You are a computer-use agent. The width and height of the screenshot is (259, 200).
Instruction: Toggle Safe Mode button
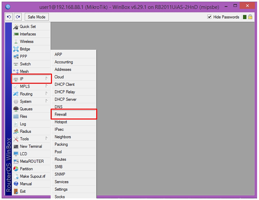[x=37, y=17]
